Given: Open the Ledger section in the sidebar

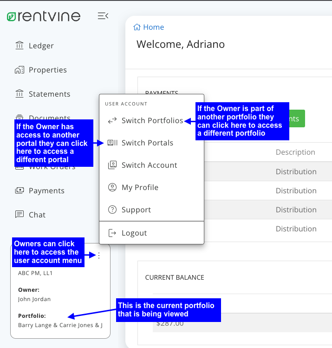Looking at the screenshot, I should (x=41, y=46).
